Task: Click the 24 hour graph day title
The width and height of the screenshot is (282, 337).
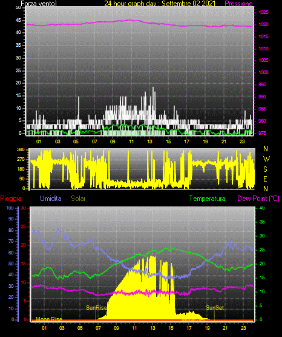Action: tap(160, 4)
